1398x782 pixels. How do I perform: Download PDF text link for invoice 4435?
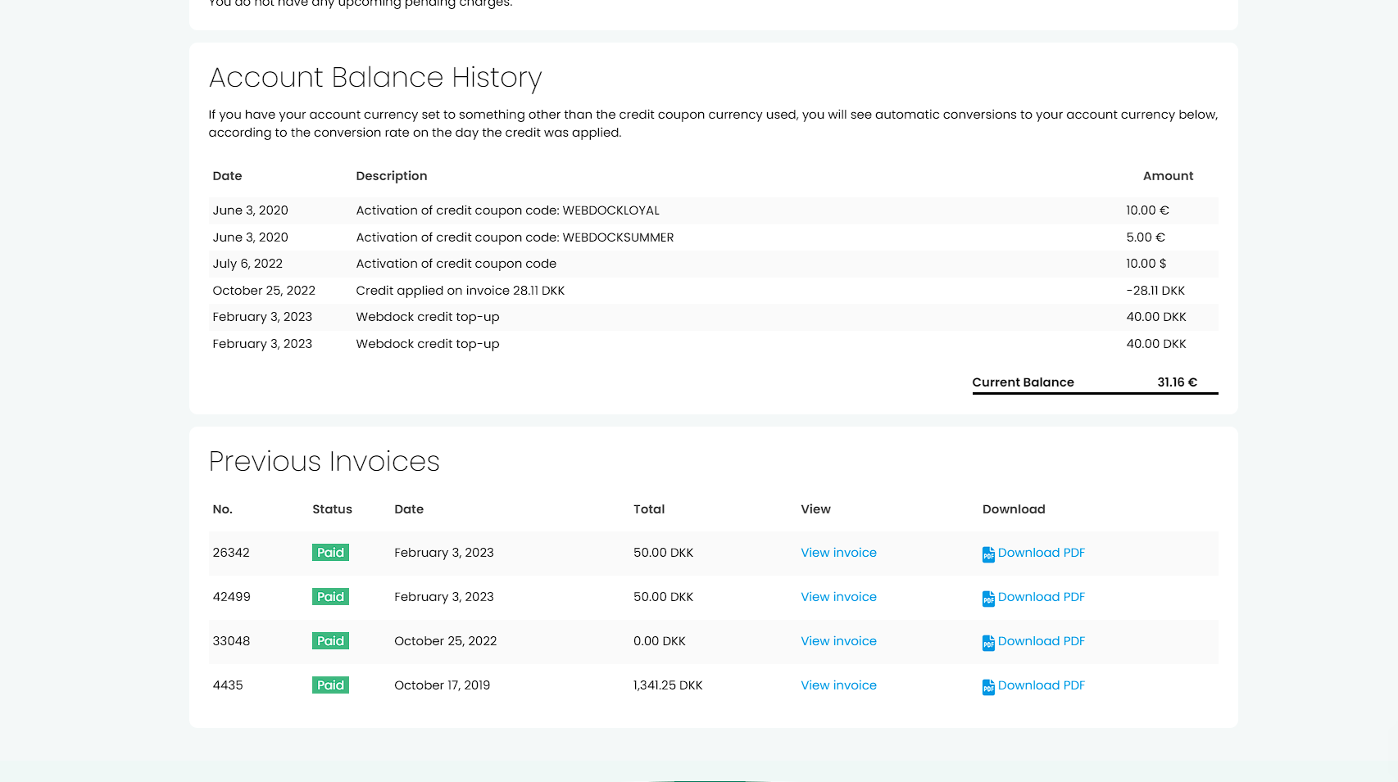[1041, 685]
